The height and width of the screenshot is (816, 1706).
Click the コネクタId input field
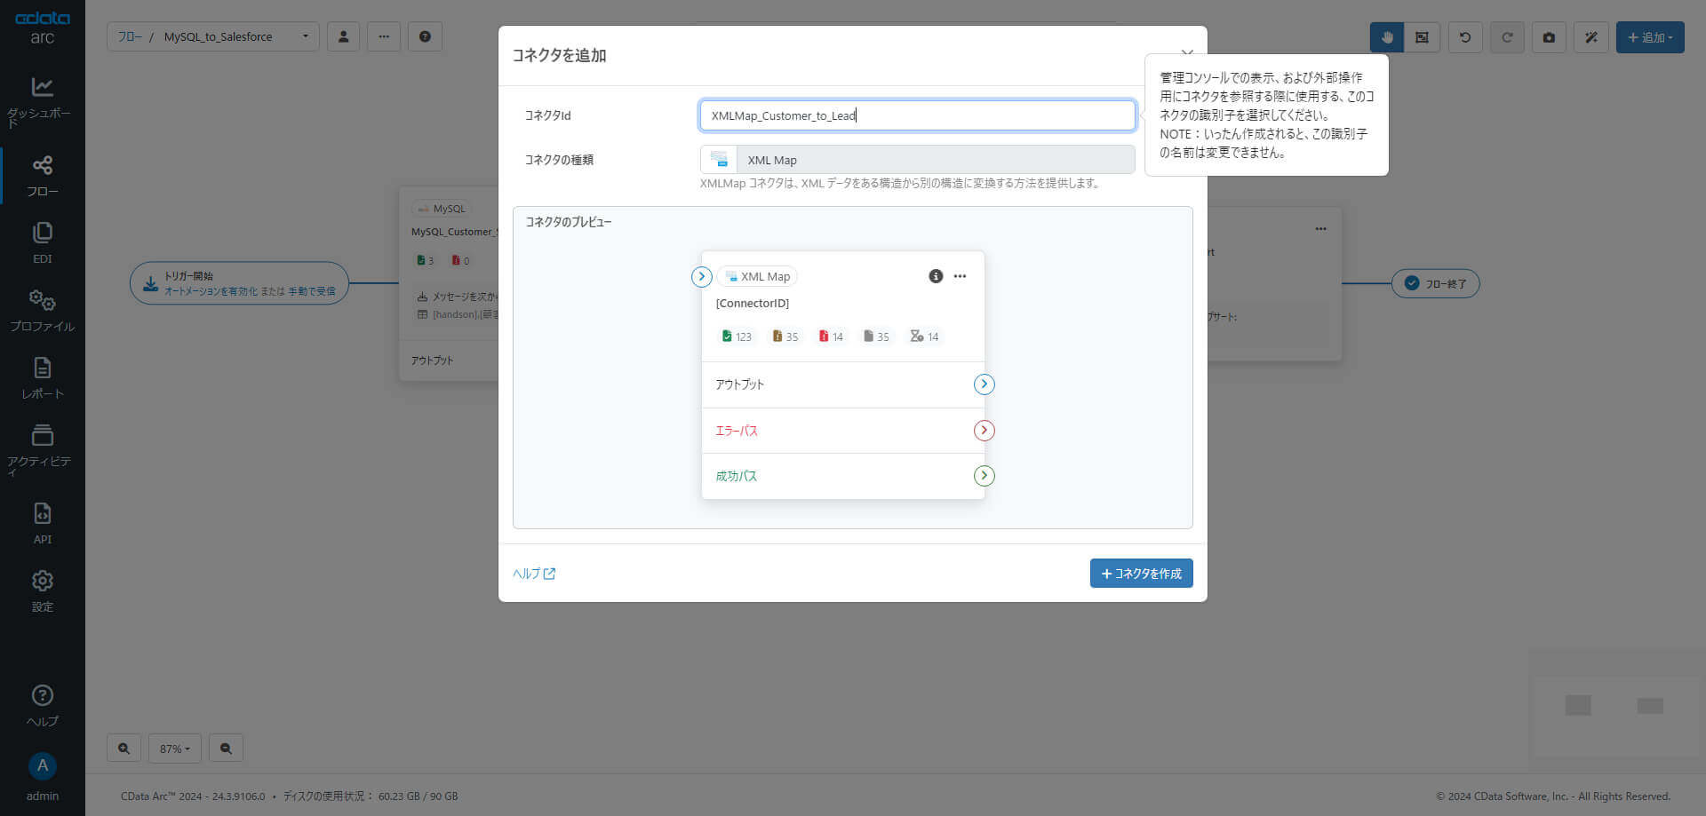click(917, 115)
